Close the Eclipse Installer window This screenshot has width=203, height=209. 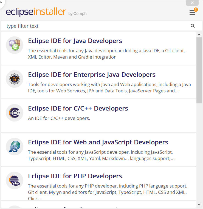192,3
